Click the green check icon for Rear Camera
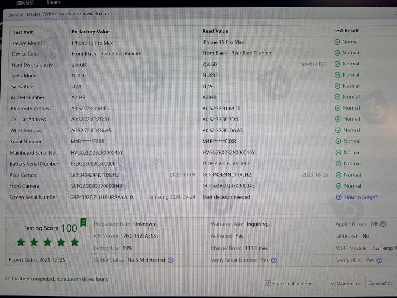Screen dimensions: 397x298 (x=339, y=175)
